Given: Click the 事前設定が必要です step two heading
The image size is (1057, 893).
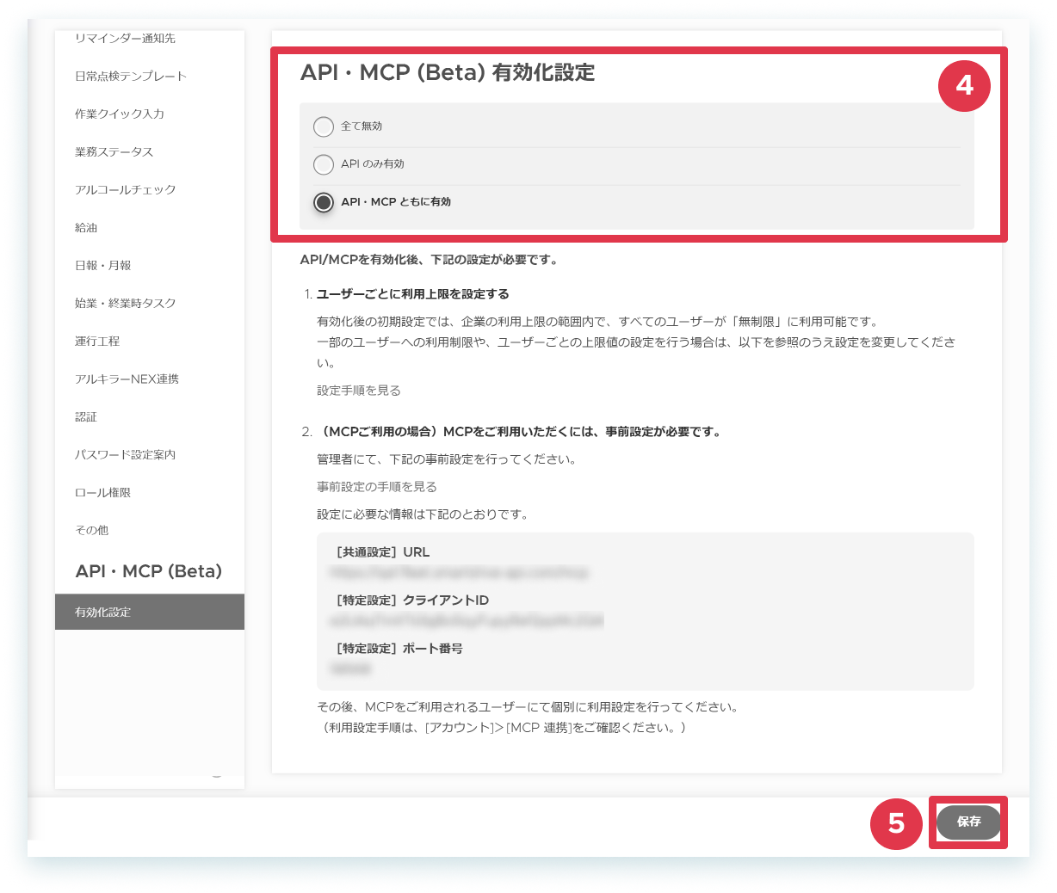Looking at the screenshot, I should point(520,432).
